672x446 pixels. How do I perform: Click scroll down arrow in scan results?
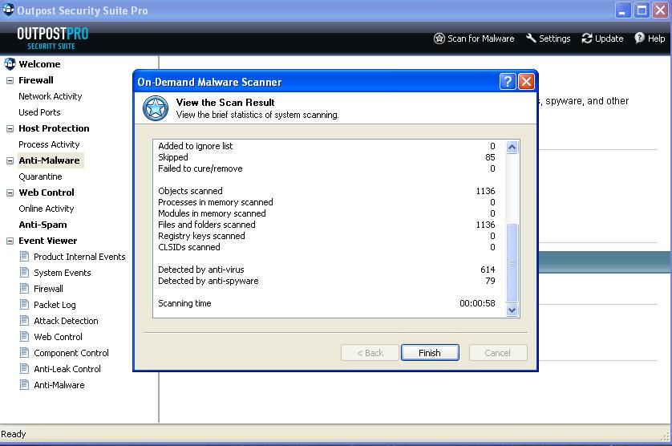tap(512, 310)
